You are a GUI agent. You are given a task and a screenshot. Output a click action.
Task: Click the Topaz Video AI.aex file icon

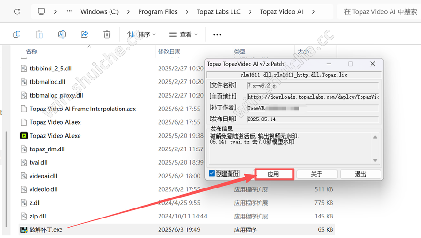click(x=24, y=122)
